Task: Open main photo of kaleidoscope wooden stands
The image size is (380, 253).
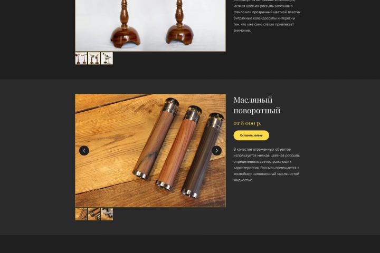Action: click(x=150, y=25)
